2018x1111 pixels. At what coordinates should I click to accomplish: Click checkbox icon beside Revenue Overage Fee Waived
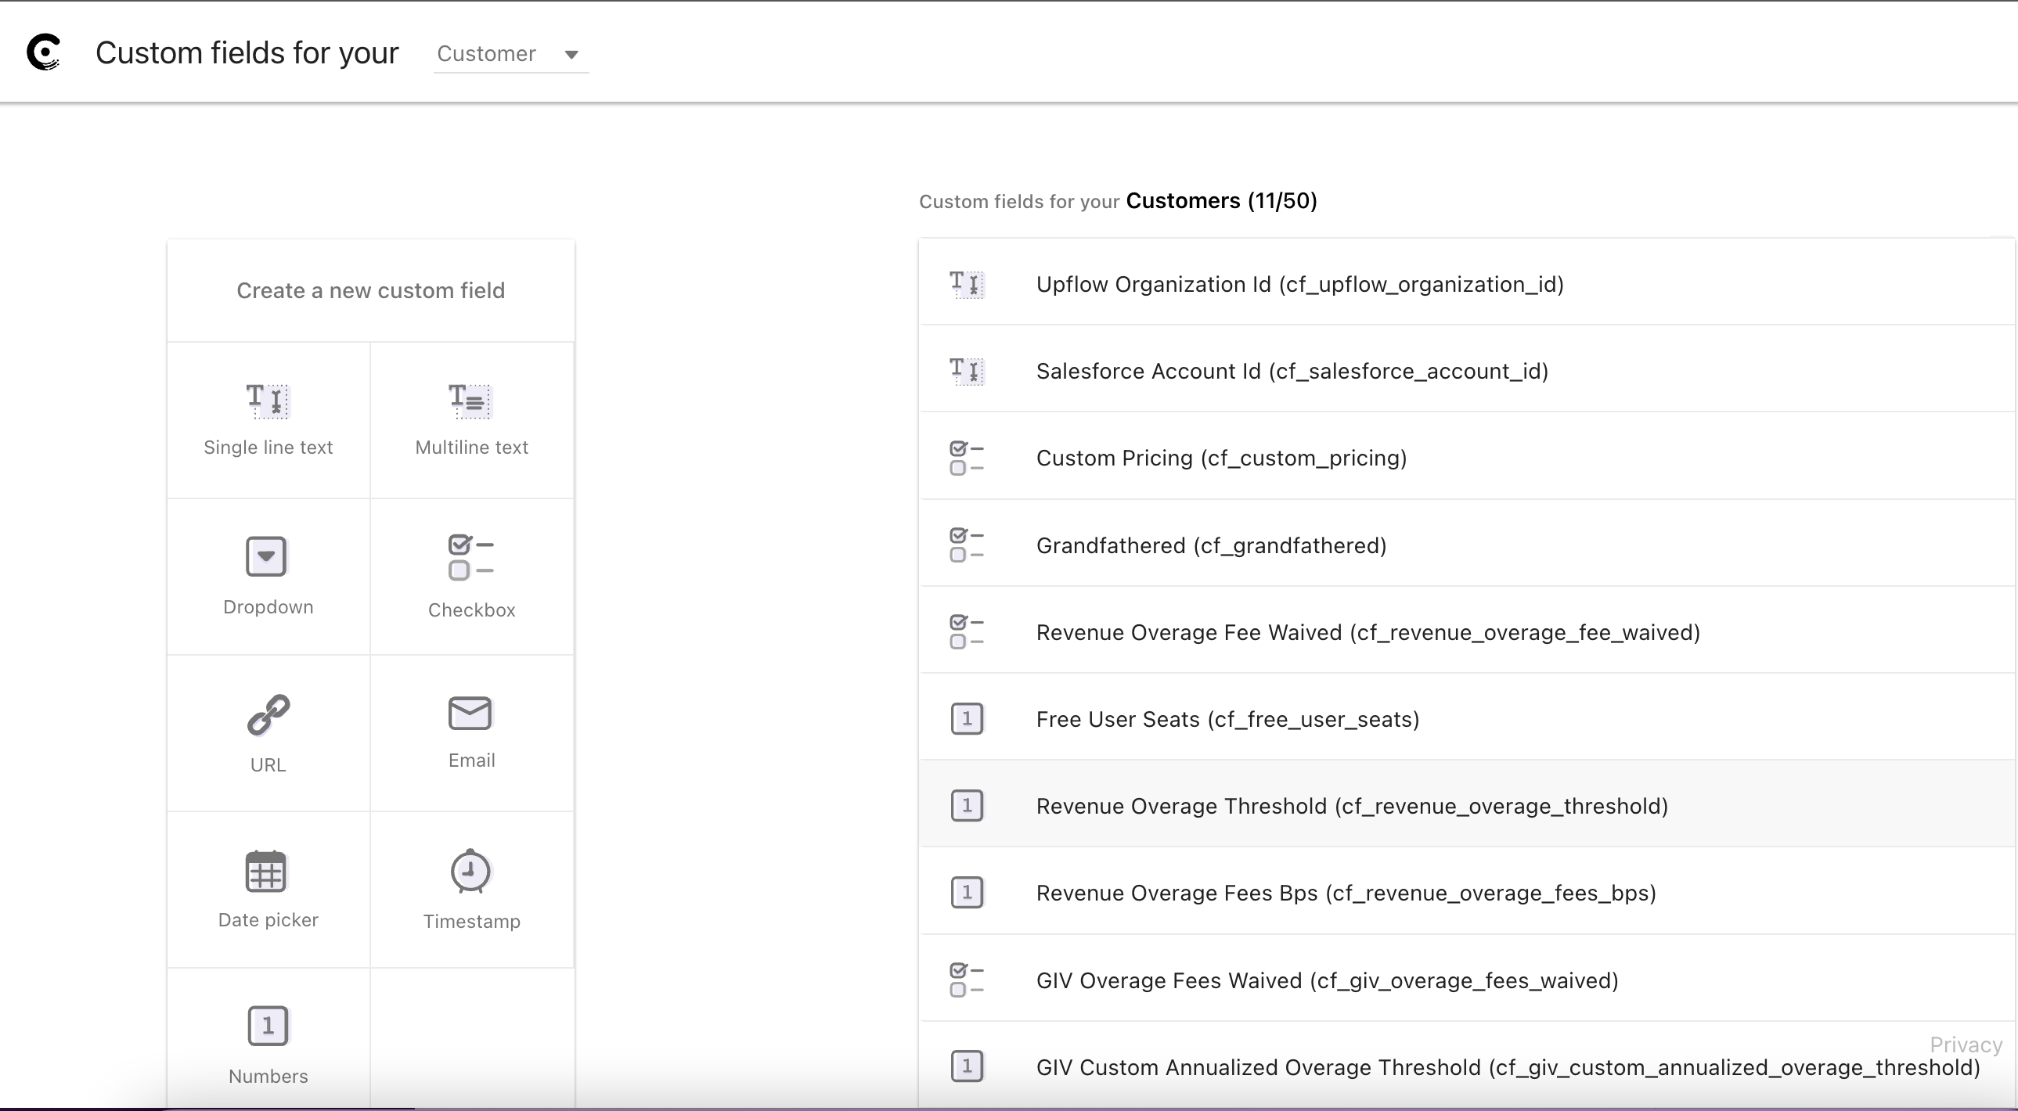[967, 632]
